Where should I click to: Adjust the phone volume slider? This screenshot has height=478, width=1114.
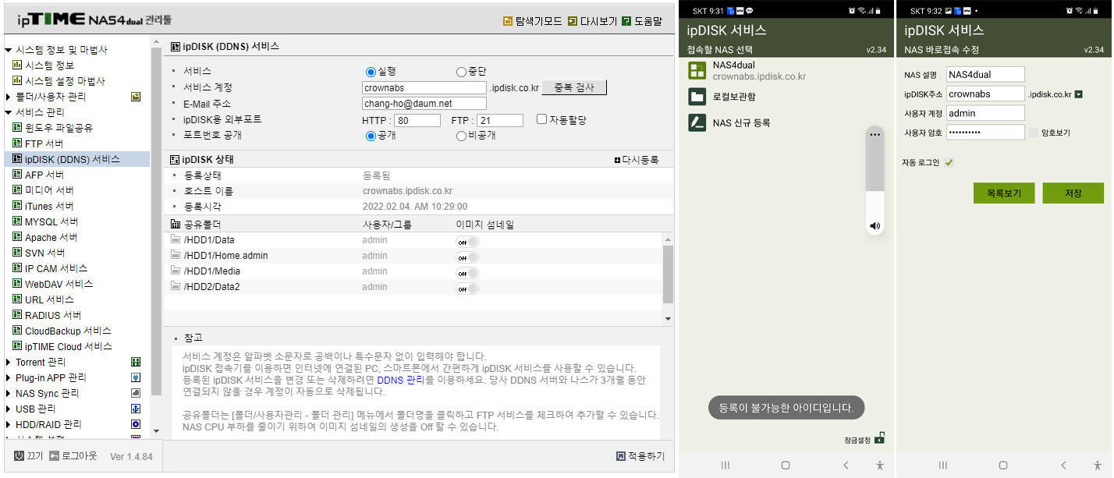875,179
